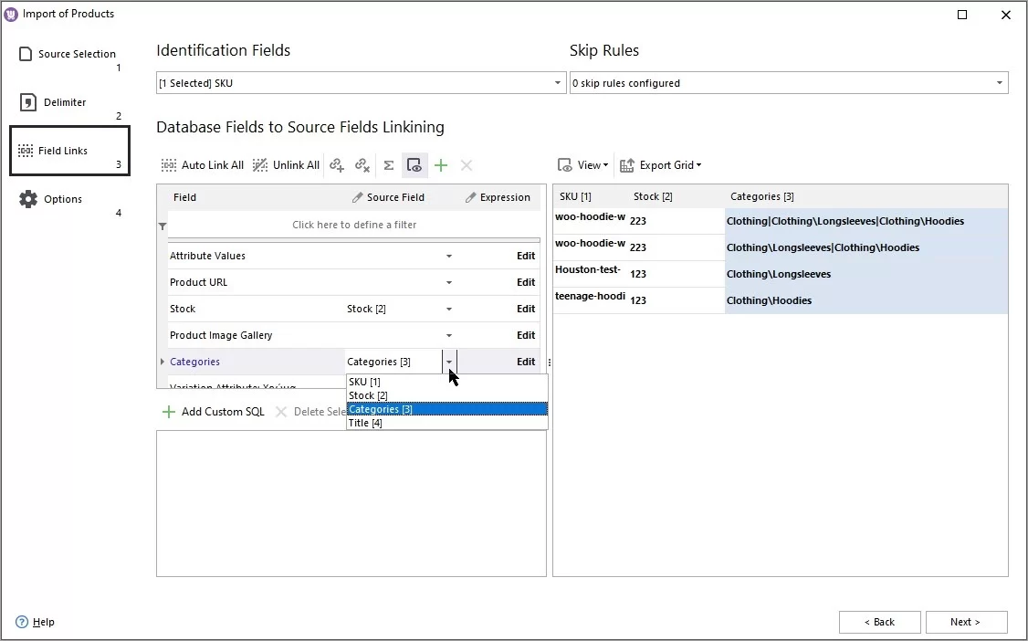Click the sigma expression icon
This screenshot has width=1028, height=641.
388,165
